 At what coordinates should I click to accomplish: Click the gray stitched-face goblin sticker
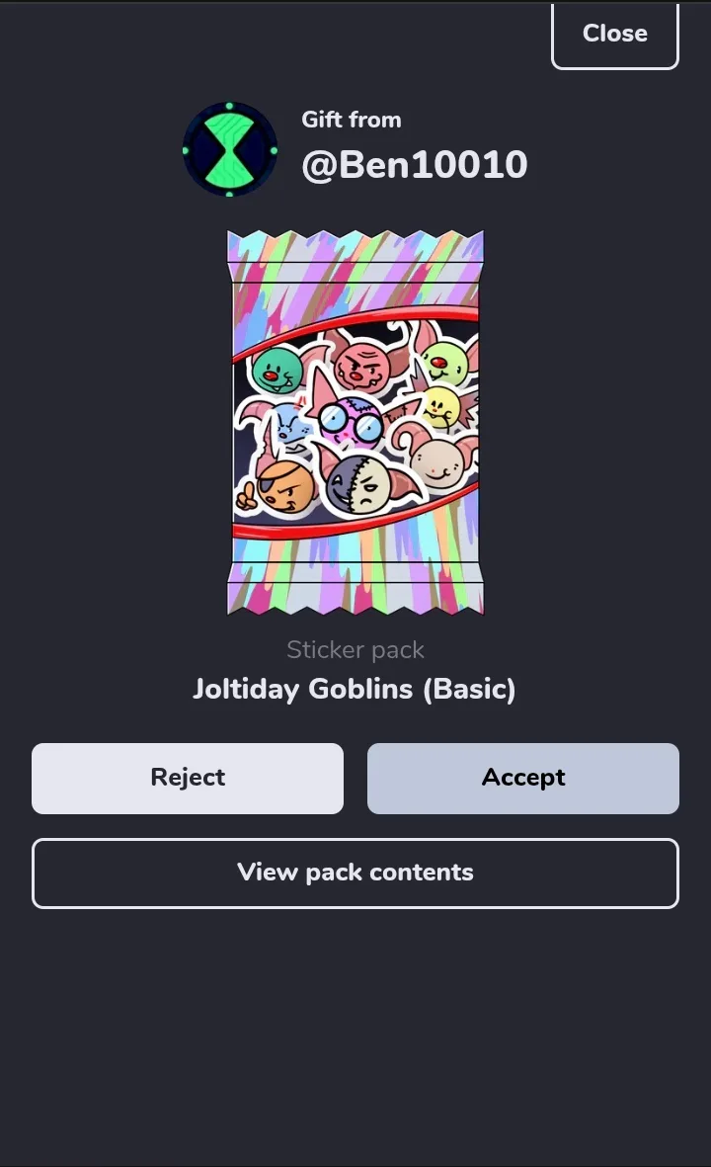tap(362, 483)
